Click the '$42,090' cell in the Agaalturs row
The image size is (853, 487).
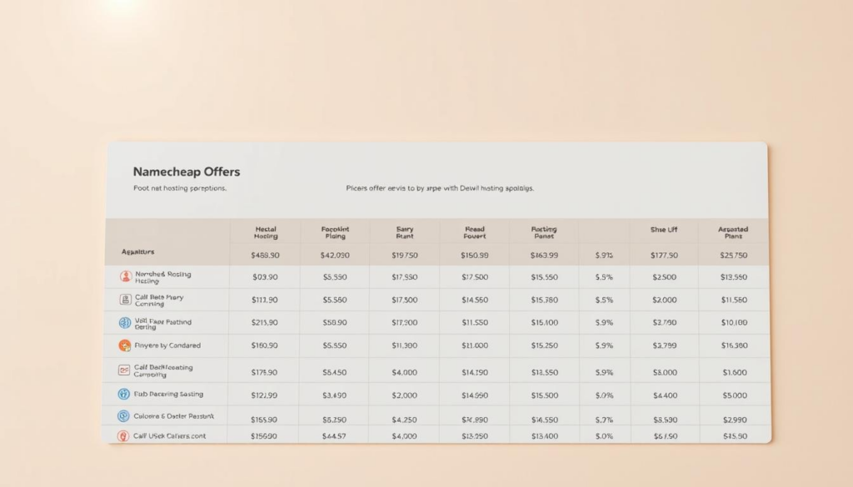click(x=335, y=255)
